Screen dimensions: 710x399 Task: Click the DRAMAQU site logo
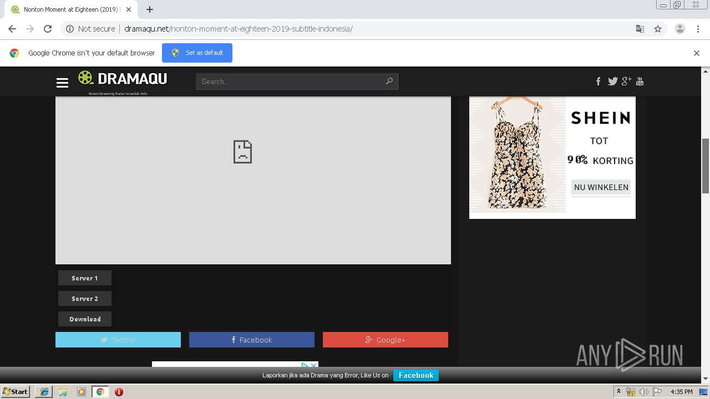[x=123, y=79]
